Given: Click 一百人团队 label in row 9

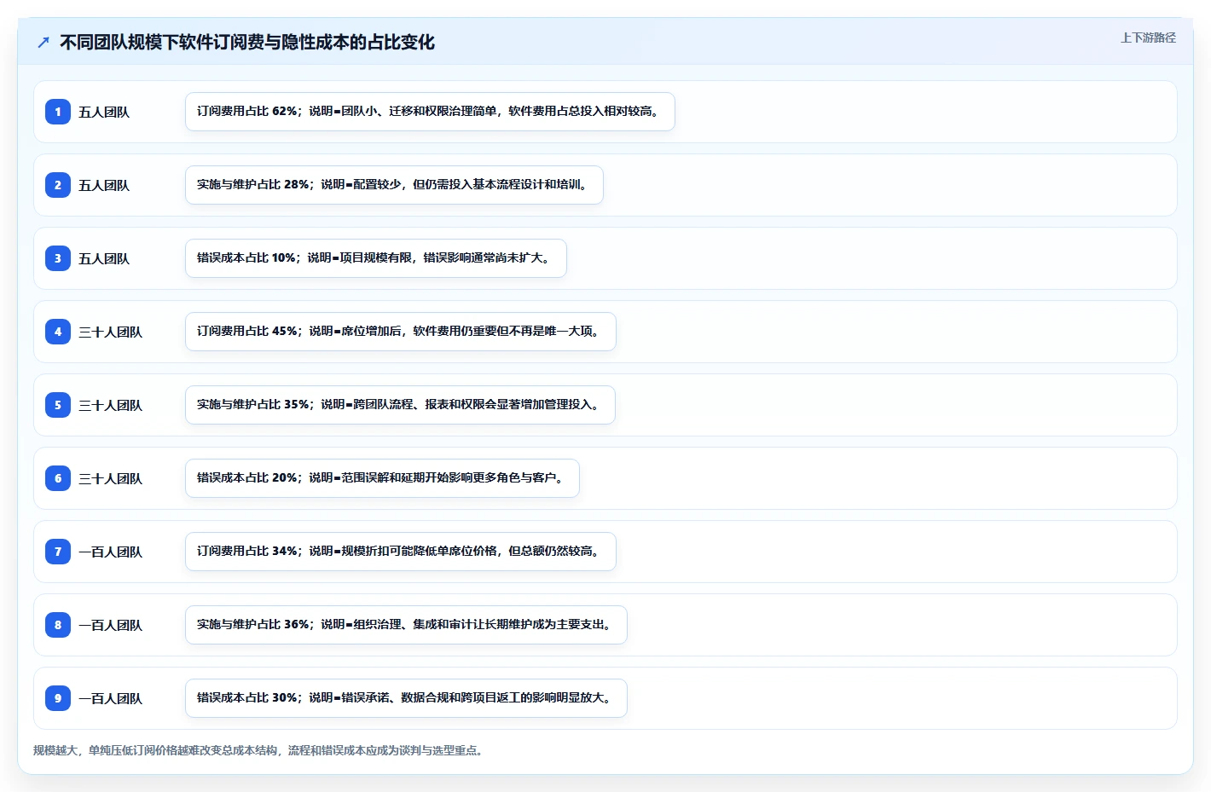Looking at the screenshot, I should 111,698.
